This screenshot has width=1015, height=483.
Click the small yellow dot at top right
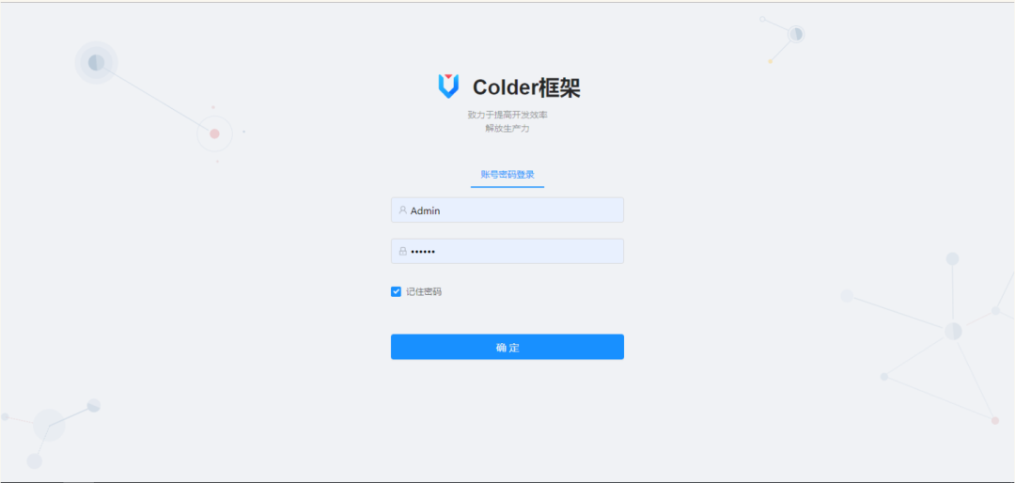(x=771, y=61)
